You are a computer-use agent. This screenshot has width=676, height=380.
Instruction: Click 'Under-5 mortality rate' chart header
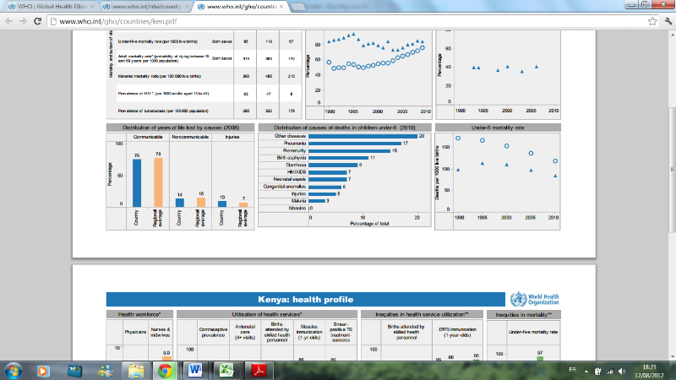click(x=498, y=128)
